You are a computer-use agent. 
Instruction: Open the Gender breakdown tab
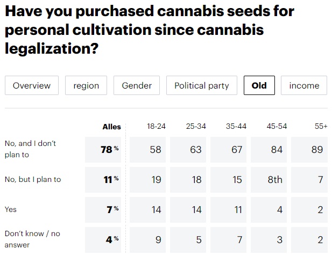coord(137,85)
